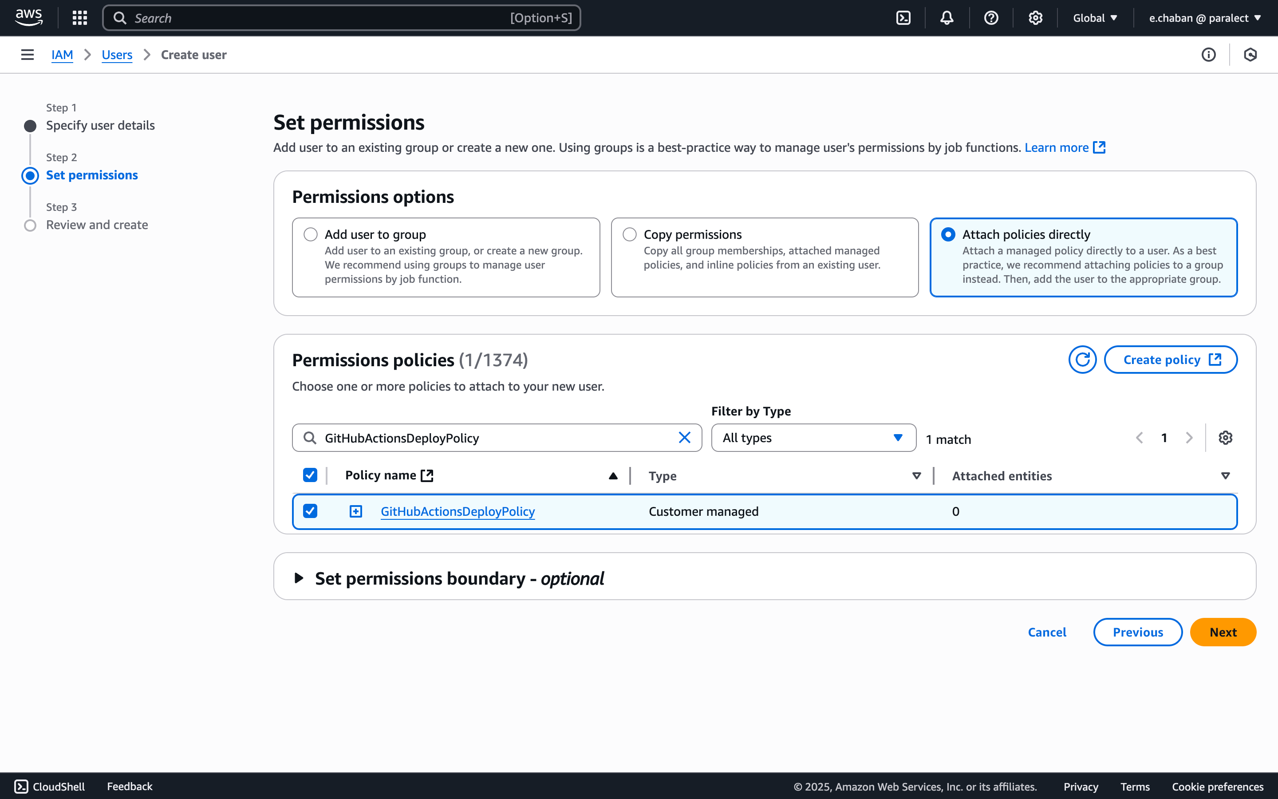The height and width of the screenshot is (799, 1278).
Task: Open the AWS services grid menu
Action: tap(80, 18)
